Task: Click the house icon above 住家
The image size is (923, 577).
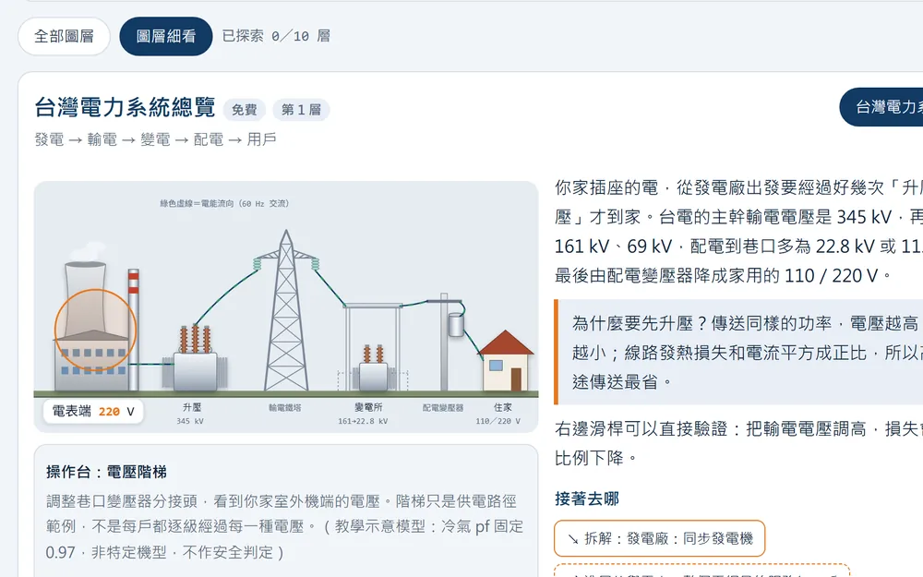Action: click(506, 360)
